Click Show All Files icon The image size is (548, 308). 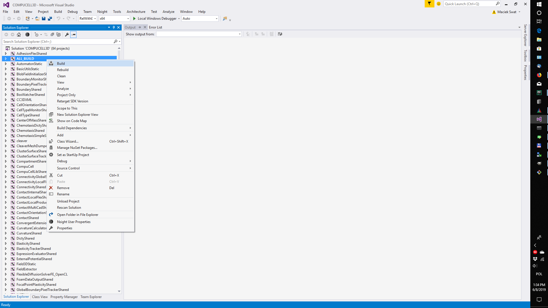coord(59,35)
